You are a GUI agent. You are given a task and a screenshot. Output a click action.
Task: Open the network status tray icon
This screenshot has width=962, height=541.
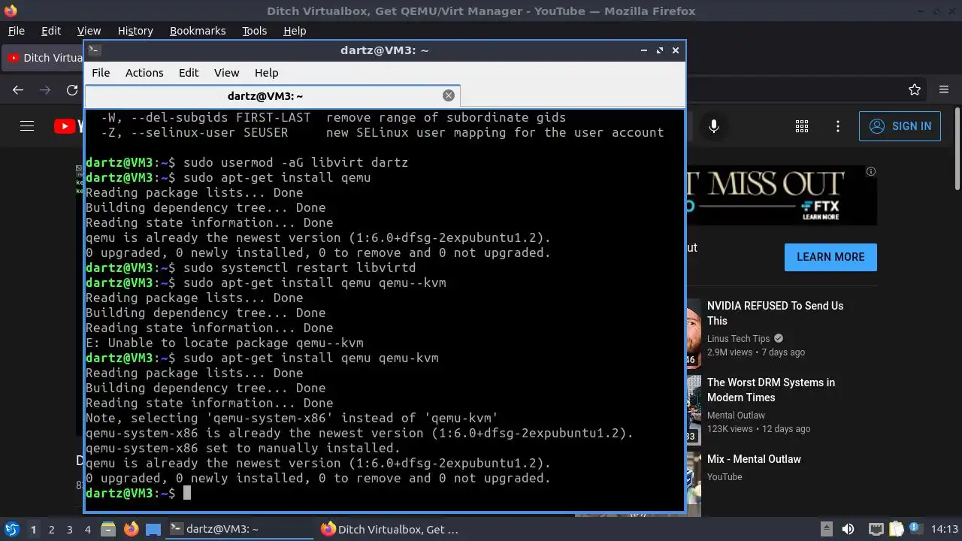tap(876, 529)
